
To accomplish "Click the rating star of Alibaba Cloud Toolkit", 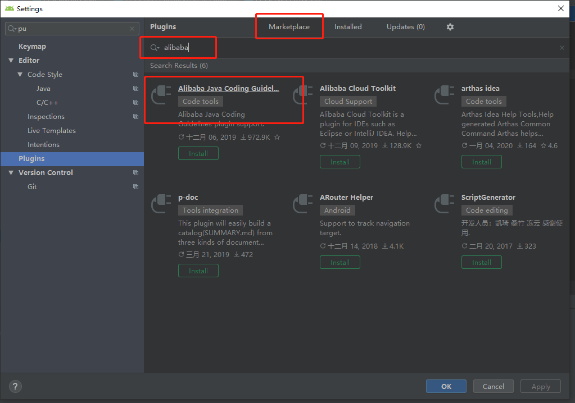I will (419, 146).
